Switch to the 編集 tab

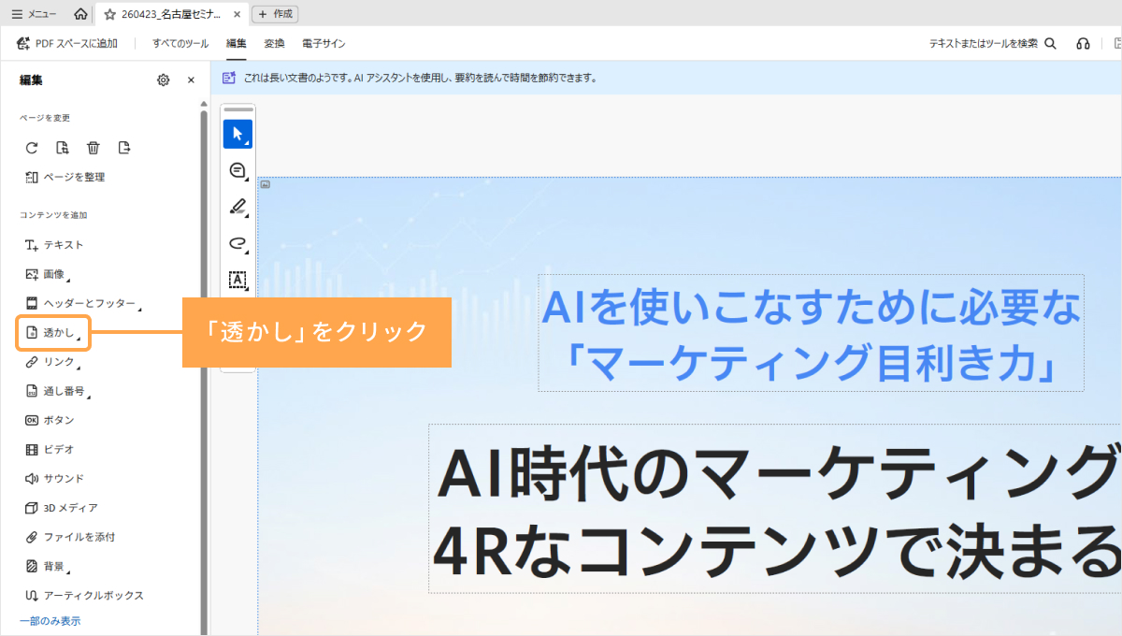click(x=237, y=43)
